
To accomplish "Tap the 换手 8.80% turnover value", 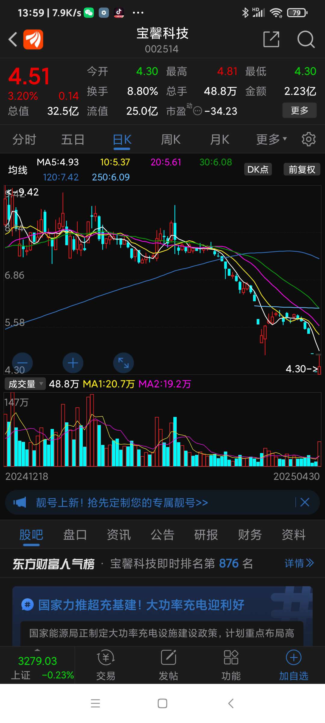I will point(143,91).
